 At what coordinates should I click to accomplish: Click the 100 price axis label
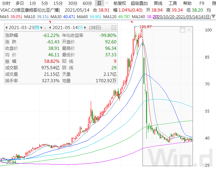click(208, 30)
